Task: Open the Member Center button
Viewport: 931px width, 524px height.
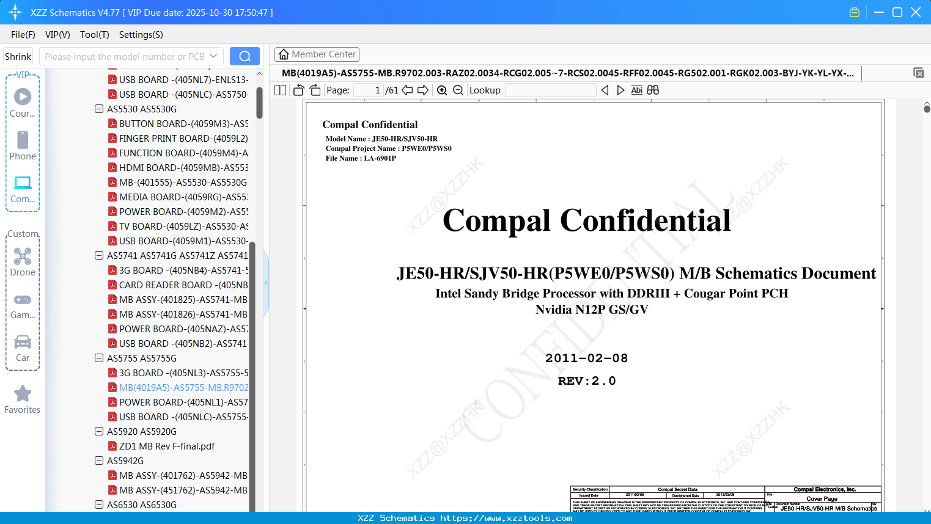Action: (317, 54)
